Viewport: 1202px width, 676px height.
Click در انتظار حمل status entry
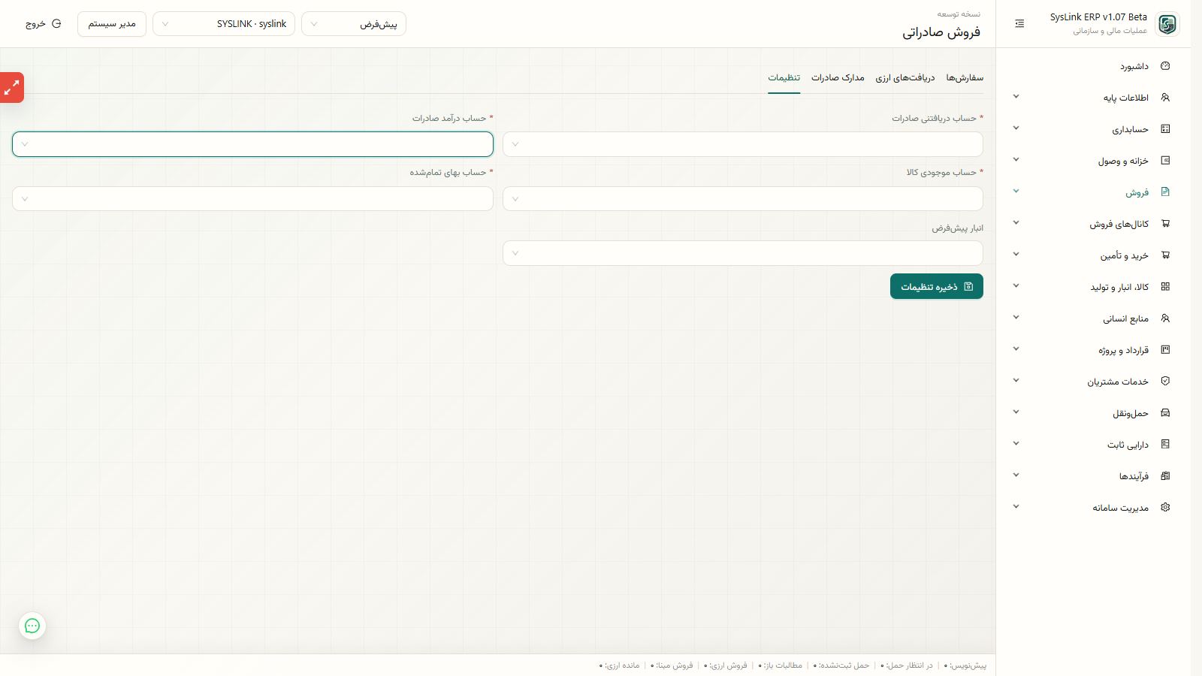907,665
